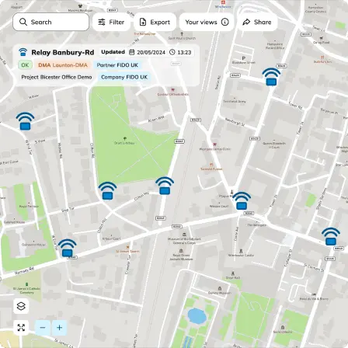This screenshot has height=348, width=348.
Task: Click into the Search field
Action: pyautogui.click(x=51, y=22)
